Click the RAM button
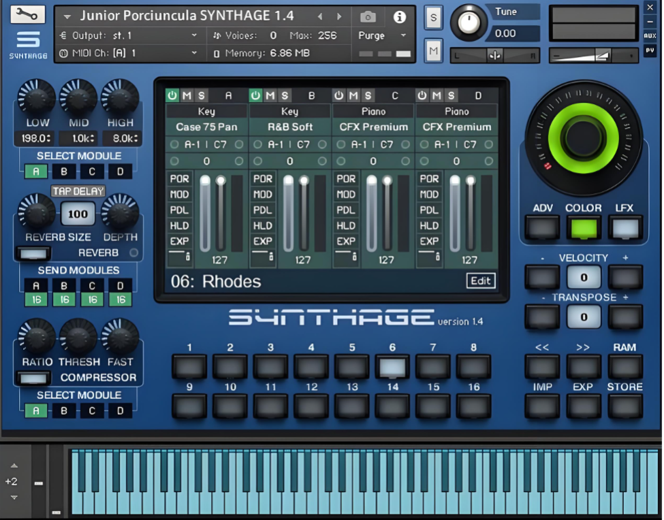The height and width of the screenshot is (520, 664). click(625, 366)
